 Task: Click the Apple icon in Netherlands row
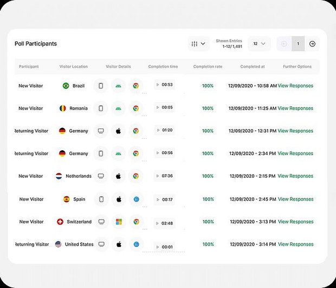point(118,176)
